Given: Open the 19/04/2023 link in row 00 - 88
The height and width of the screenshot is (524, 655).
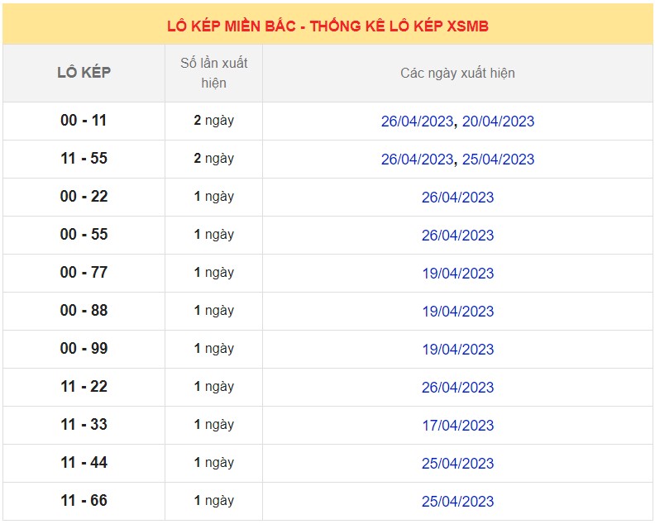Looking at the screenshot, I should point(457,311).
